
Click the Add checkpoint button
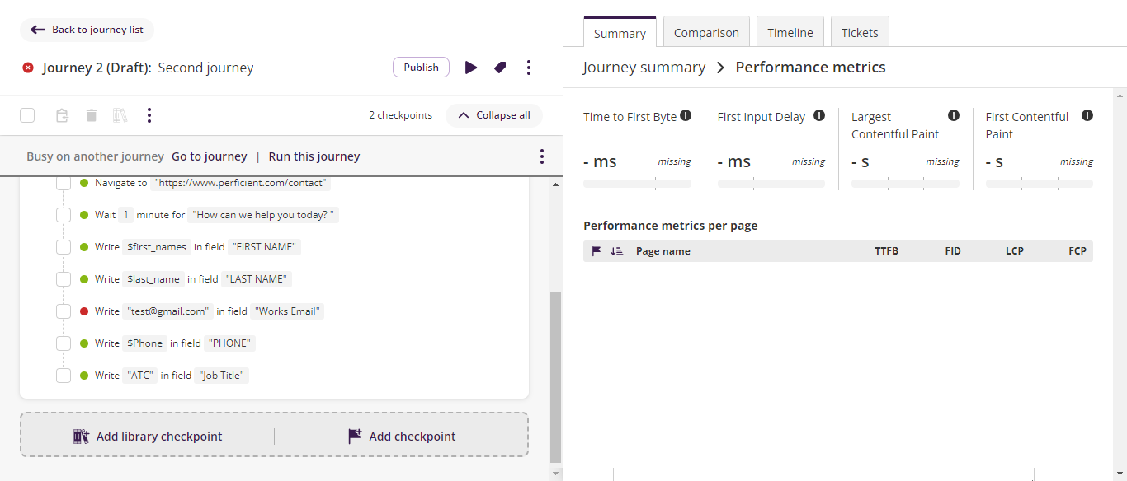click(x=402, y=437)
